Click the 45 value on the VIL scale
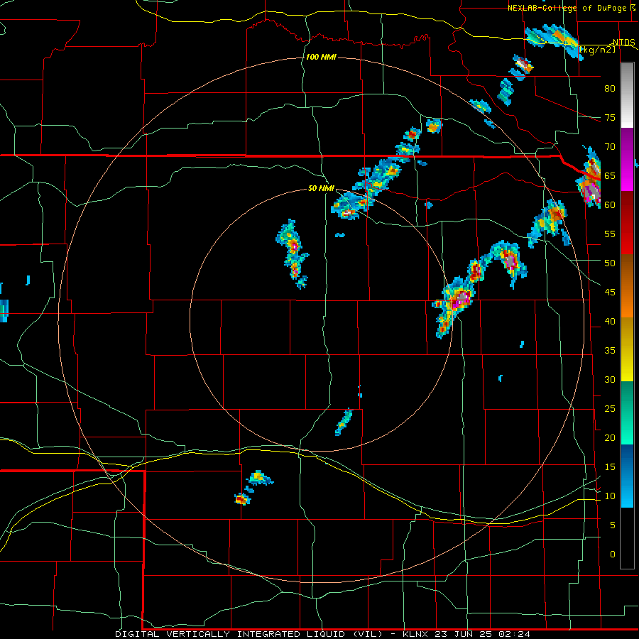This screenshot has height=639, width=639. [x=610, y=293]
